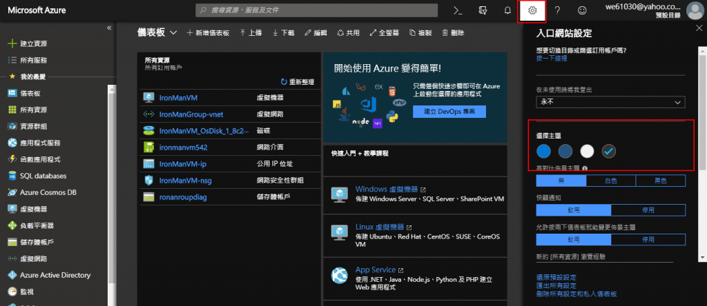Disable 快顯通知 with 停用 option

(648, 210)
